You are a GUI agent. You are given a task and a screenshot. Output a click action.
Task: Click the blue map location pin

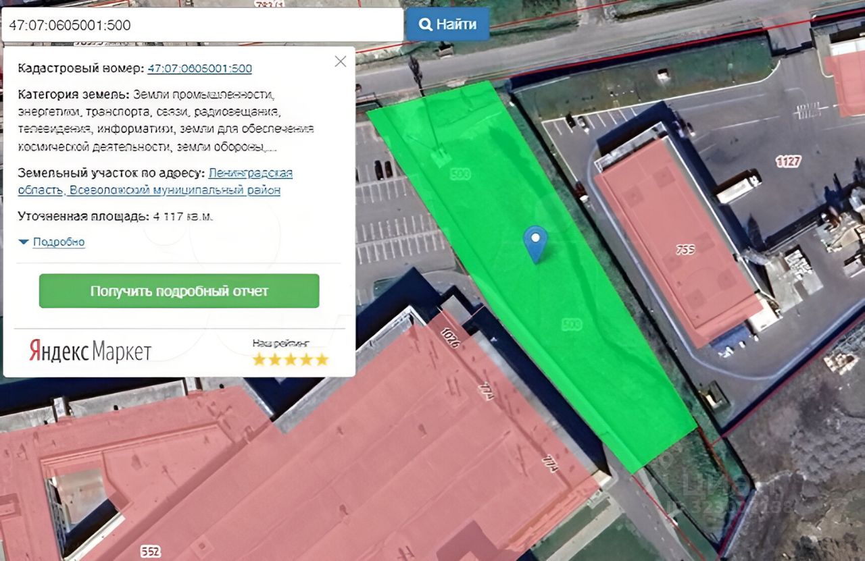click(x=536, y=244)
